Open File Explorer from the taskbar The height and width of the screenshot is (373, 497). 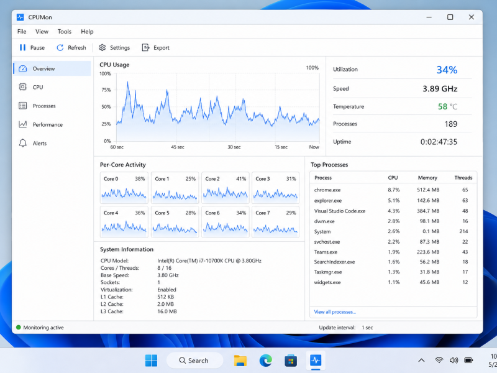point(240,361)
